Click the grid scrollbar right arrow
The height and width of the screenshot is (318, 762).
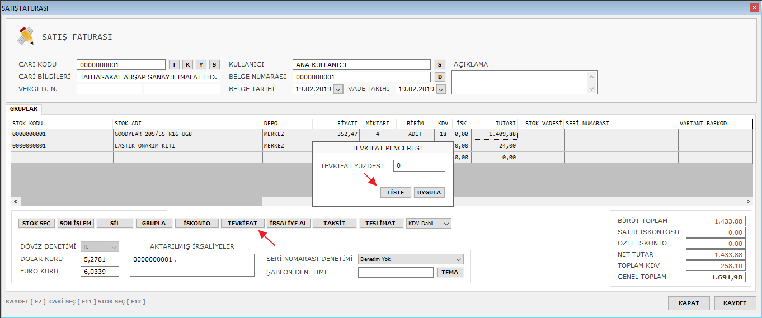[x=748, y=201]
